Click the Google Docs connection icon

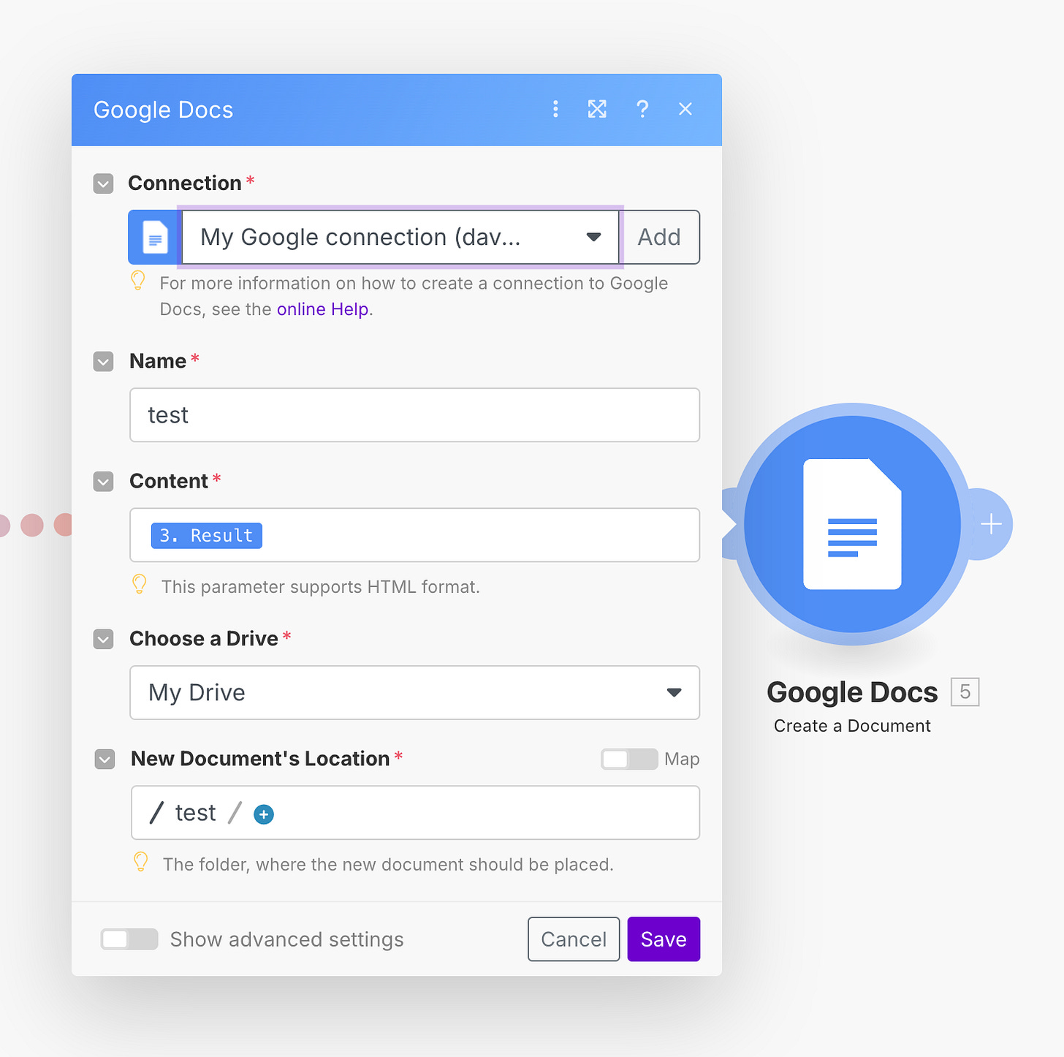click(x=154, y=237)
